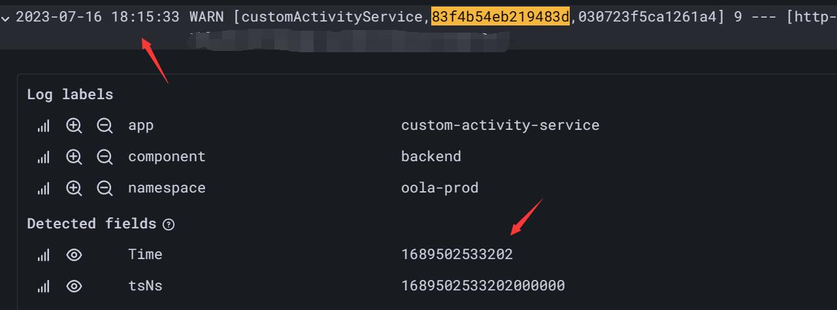Show statistics for tsNs detected field
The image size is (837, 310).
tap(43, 286)
